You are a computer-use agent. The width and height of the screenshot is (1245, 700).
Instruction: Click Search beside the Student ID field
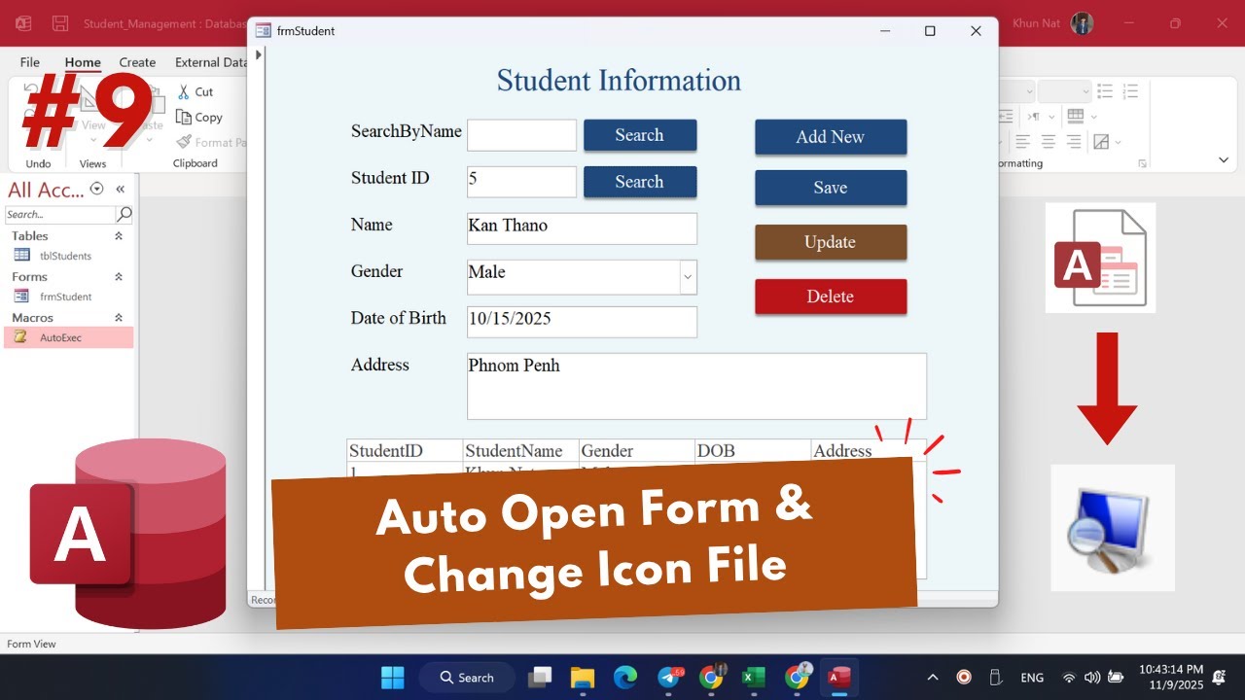(x=640, y=182)
